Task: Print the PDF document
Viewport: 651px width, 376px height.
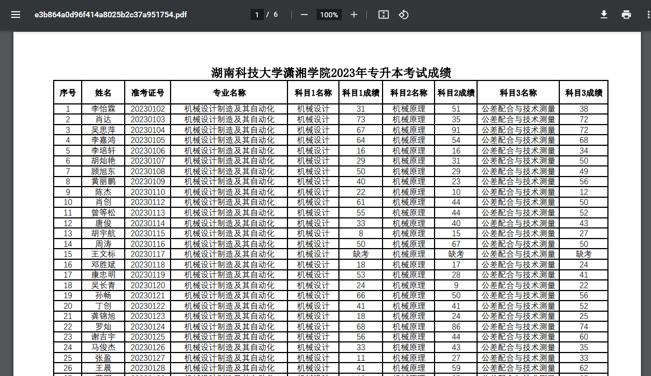Action: [x=626, y=15]
